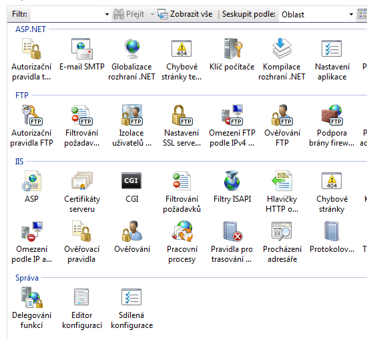Open FTP Nastavení SSL serveru
The height and width of the screenshot is (340, 367).
181,126
